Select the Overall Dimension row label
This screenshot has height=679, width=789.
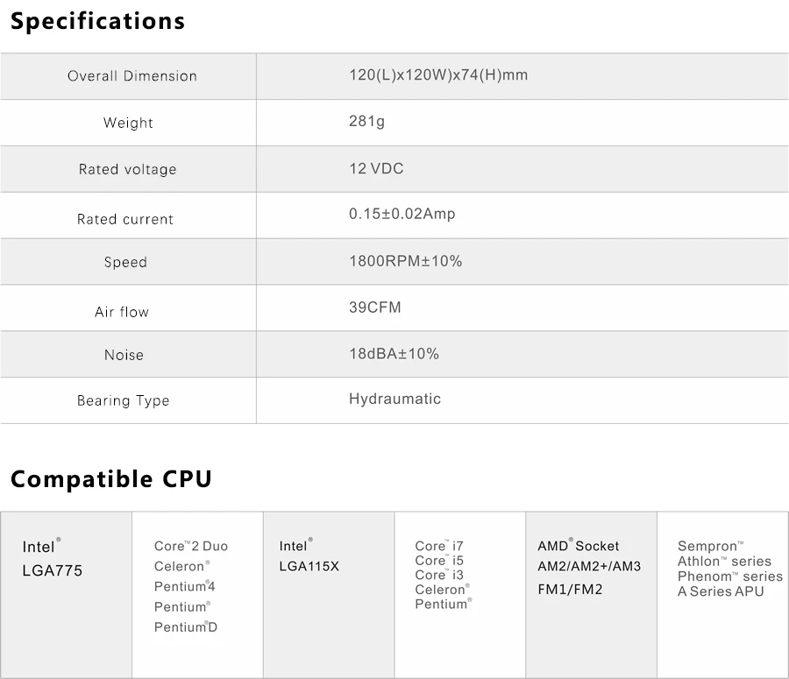pyautogui.click(x=132, y=76)
